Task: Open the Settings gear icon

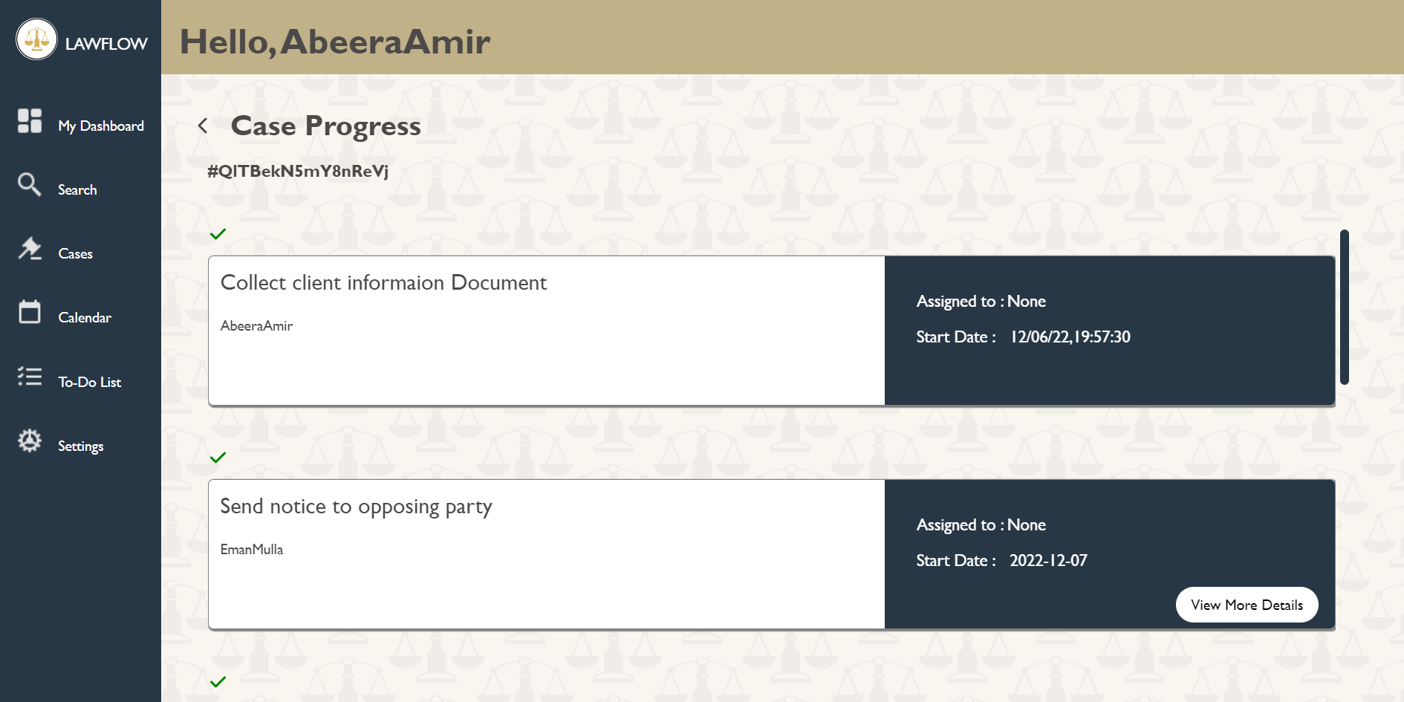Action: (x=29, y=441)
